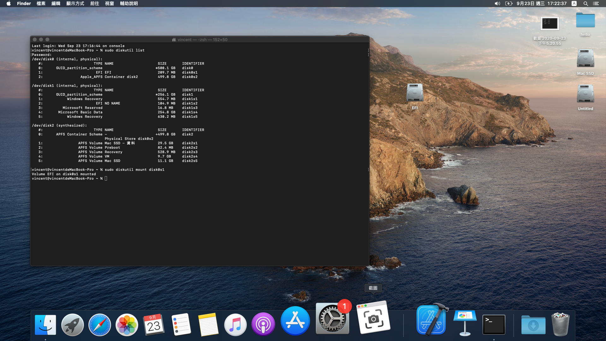Launch Xcode from the Dock
606x341 pixels.
coord(431,320)
